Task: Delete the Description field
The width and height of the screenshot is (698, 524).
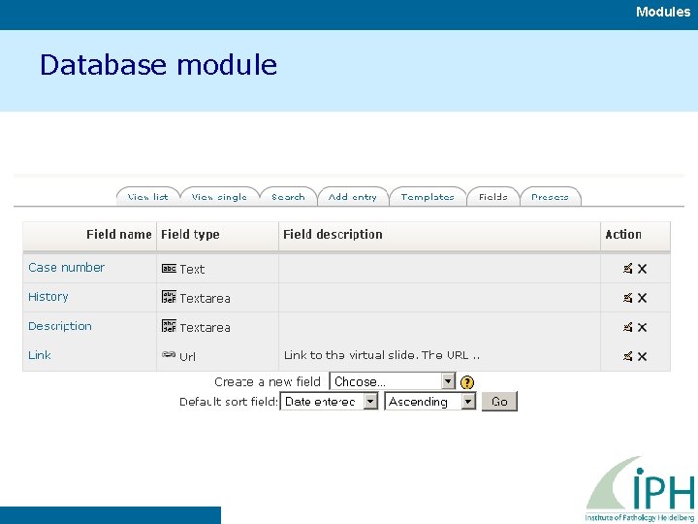Action: coord(642,327)
